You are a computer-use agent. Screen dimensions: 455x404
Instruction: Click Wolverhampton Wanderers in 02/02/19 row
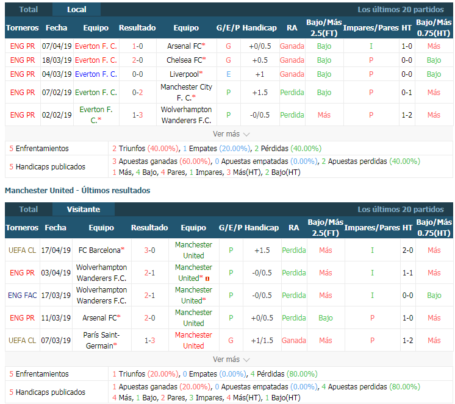[x=186, y=115]
